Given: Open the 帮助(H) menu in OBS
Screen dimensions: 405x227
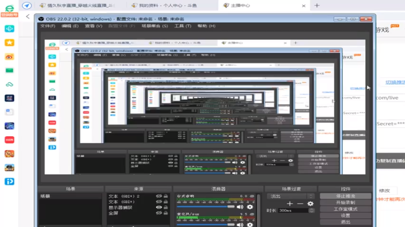Looking at the screenshot, I should pos(207,26).
